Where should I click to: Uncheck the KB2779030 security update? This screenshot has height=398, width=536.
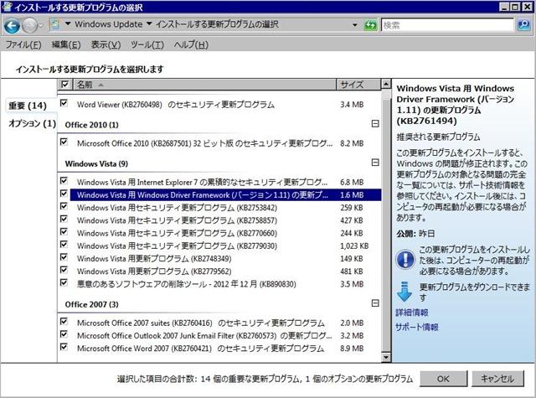(x=64, y=244)
